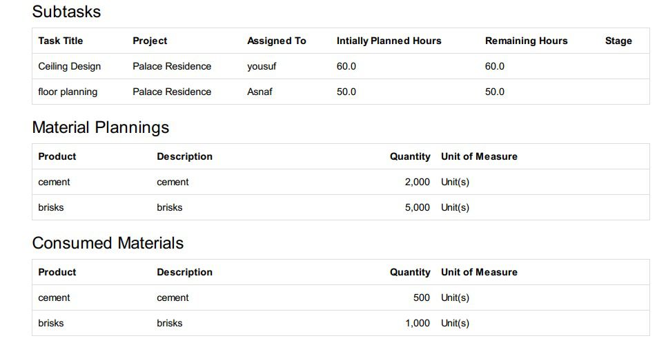Open the Ceiling Design subtask

coord(70,66)
